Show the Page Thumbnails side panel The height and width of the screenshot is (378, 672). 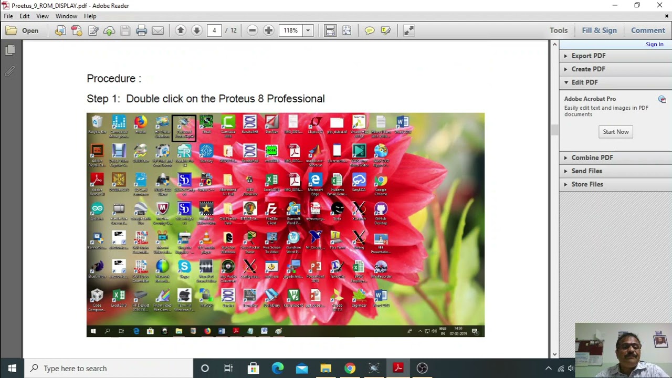click(10, 50)
